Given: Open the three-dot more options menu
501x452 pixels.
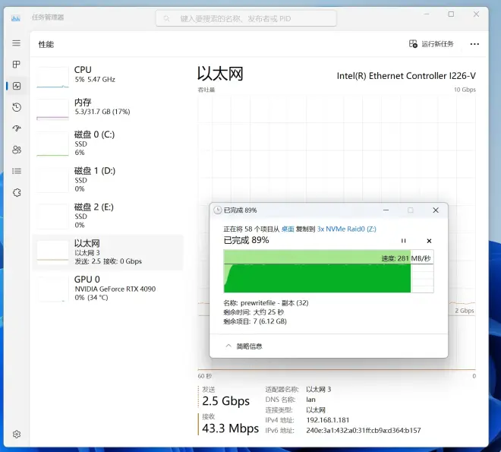Looking at the screenshot, I should click(474, 44).
